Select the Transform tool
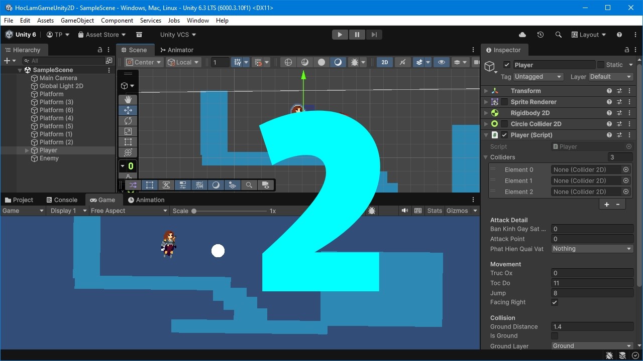Image resolution: width=643 pixels, height=361 pixels. pyautogui.click(x=128, y=152)
